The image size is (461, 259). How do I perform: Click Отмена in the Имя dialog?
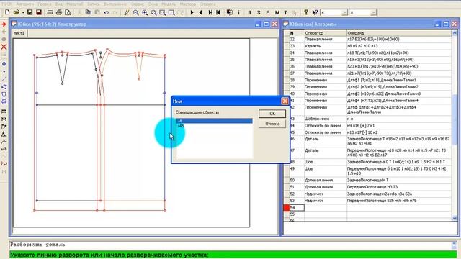point(272,124)
